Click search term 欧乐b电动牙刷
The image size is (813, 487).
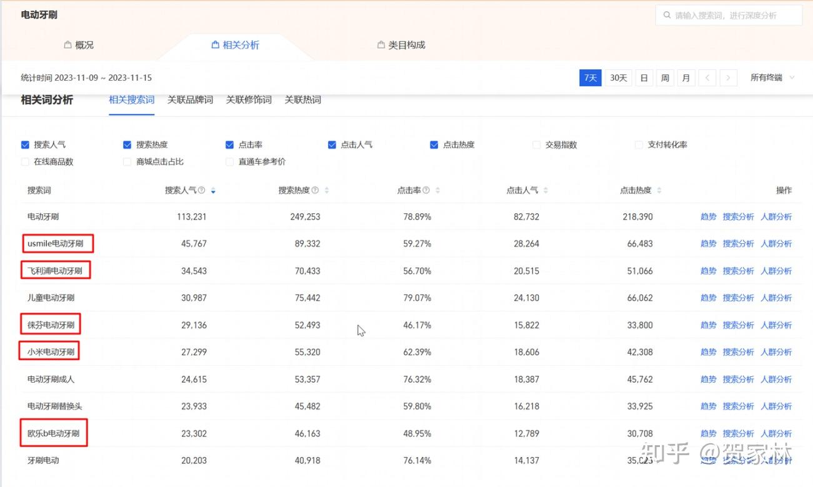pos(53,433)
